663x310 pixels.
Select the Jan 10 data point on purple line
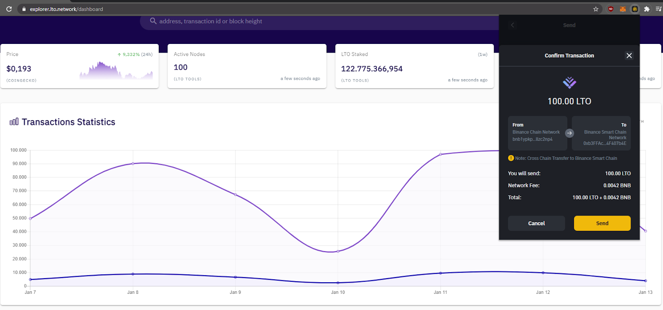point(338,251)
